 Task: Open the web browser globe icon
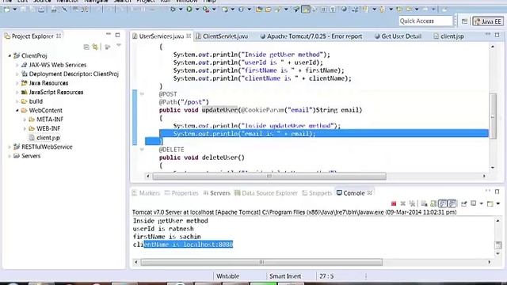[x=344, y=9]
